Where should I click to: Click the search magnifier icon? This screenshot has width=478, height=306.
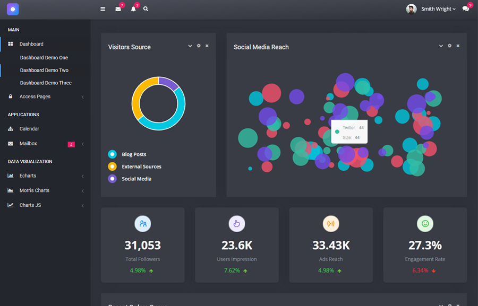pyautogui.click(x=146, y=9)
